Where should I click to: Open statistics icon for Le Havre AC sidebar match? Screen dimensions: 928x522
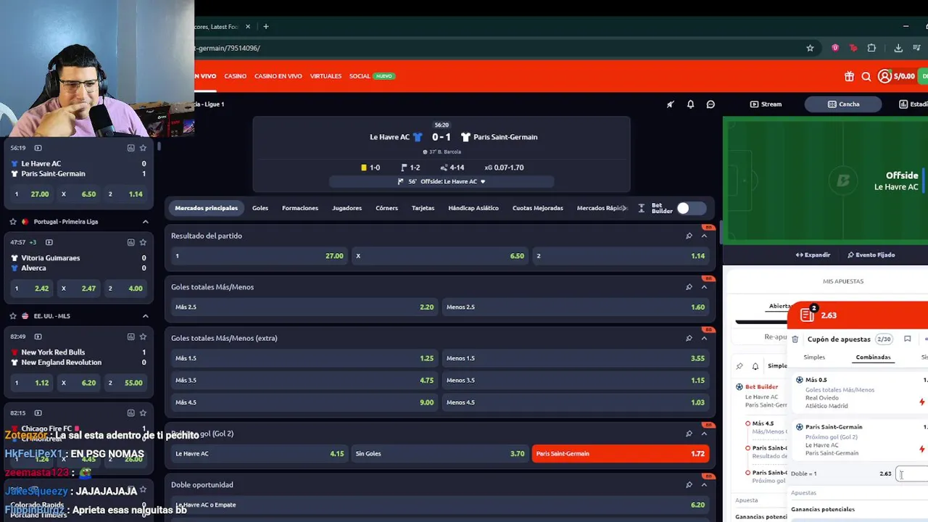click(x=131, y=148)
